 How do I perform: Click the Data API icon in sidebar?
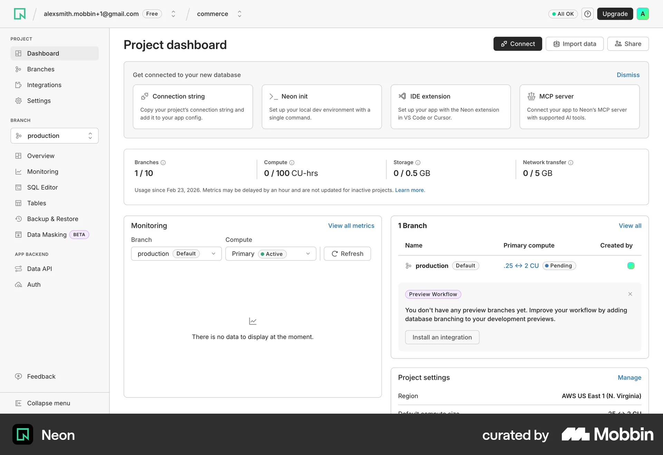click(x=18, y=269)
